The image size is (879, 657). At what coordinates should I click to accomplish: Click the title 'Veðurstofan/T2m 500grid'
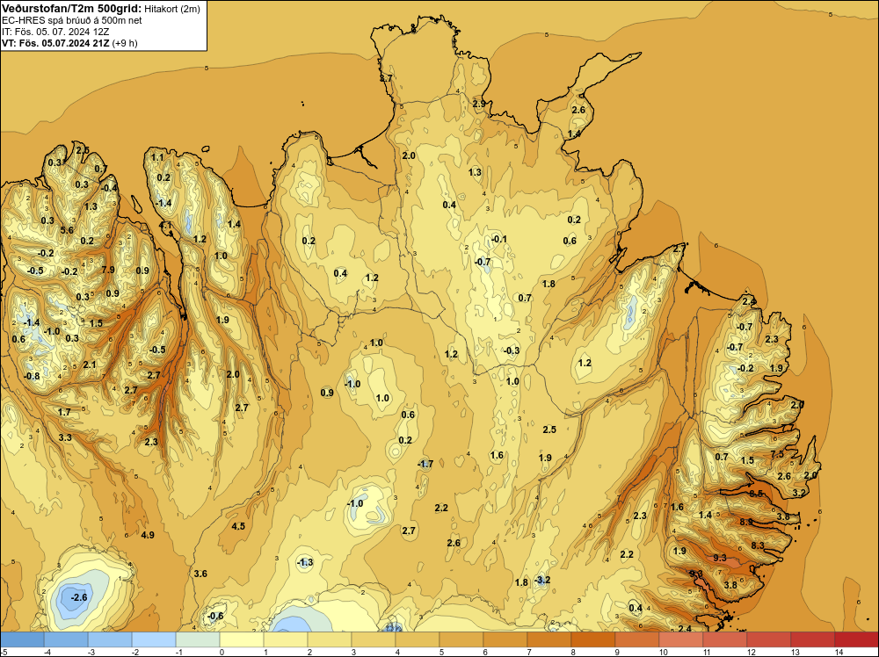point(70,9)
